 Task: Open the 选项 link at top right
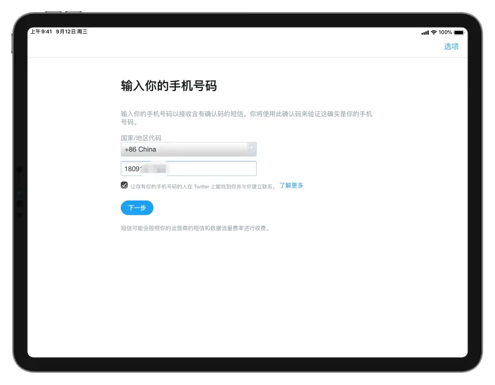coord(451,46)
